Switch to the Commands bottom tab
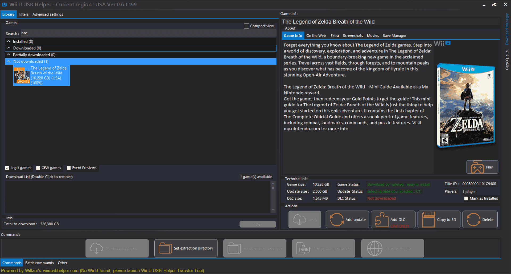This screenshot has height=274, width=511. tap(12, 263)
